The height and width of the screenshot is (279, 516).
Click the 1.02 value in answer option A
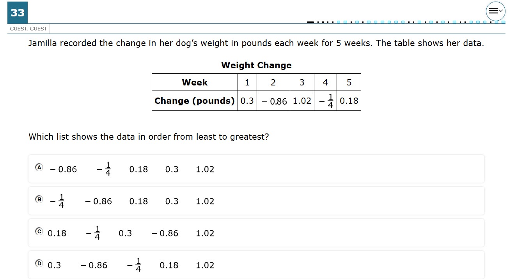pos(205,169)
